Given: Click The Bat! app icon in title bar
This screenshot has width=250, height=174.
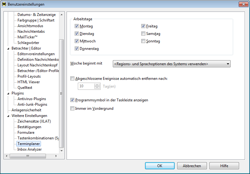Looking at the screenshot, I should coord(4,4).
